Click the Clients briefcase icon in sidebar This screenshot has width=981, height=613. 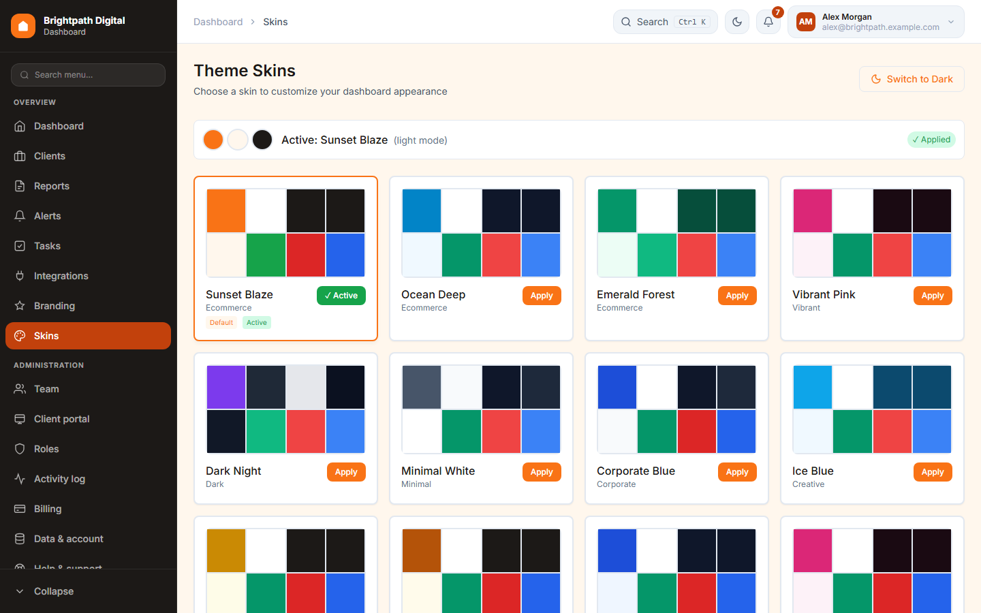[20, 156]
